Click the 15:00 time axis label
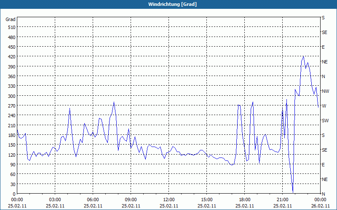This screenshot has height=210, width=337. click(206, 200)
